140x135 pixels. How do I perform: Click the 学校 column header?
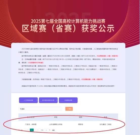[x=56, y=117]
